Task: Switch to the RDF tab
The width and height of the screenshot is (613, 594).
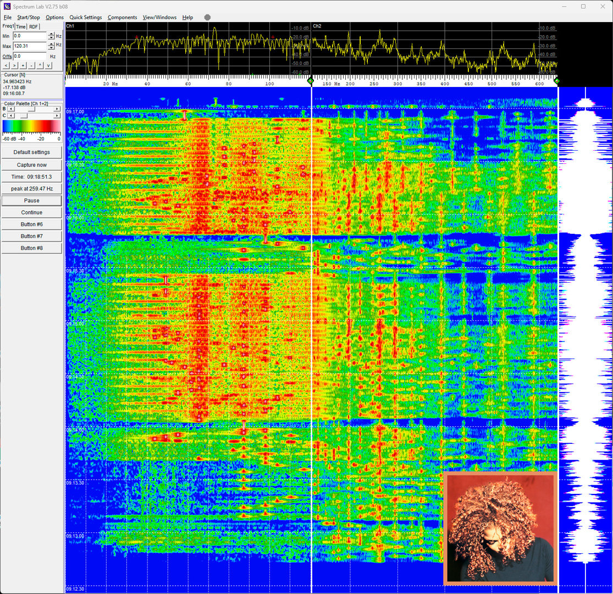Action: click(34, 26)
